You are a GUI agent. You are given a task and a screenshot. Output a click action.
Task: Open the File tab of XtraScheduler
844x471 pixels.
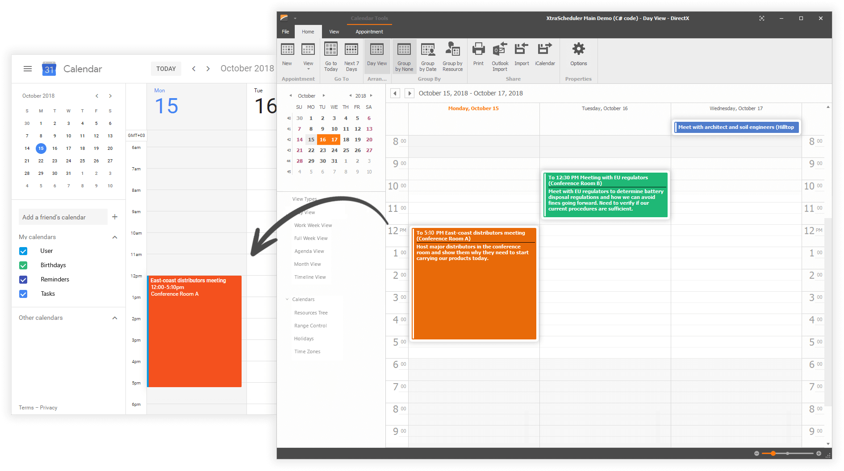tap(285, 32)
